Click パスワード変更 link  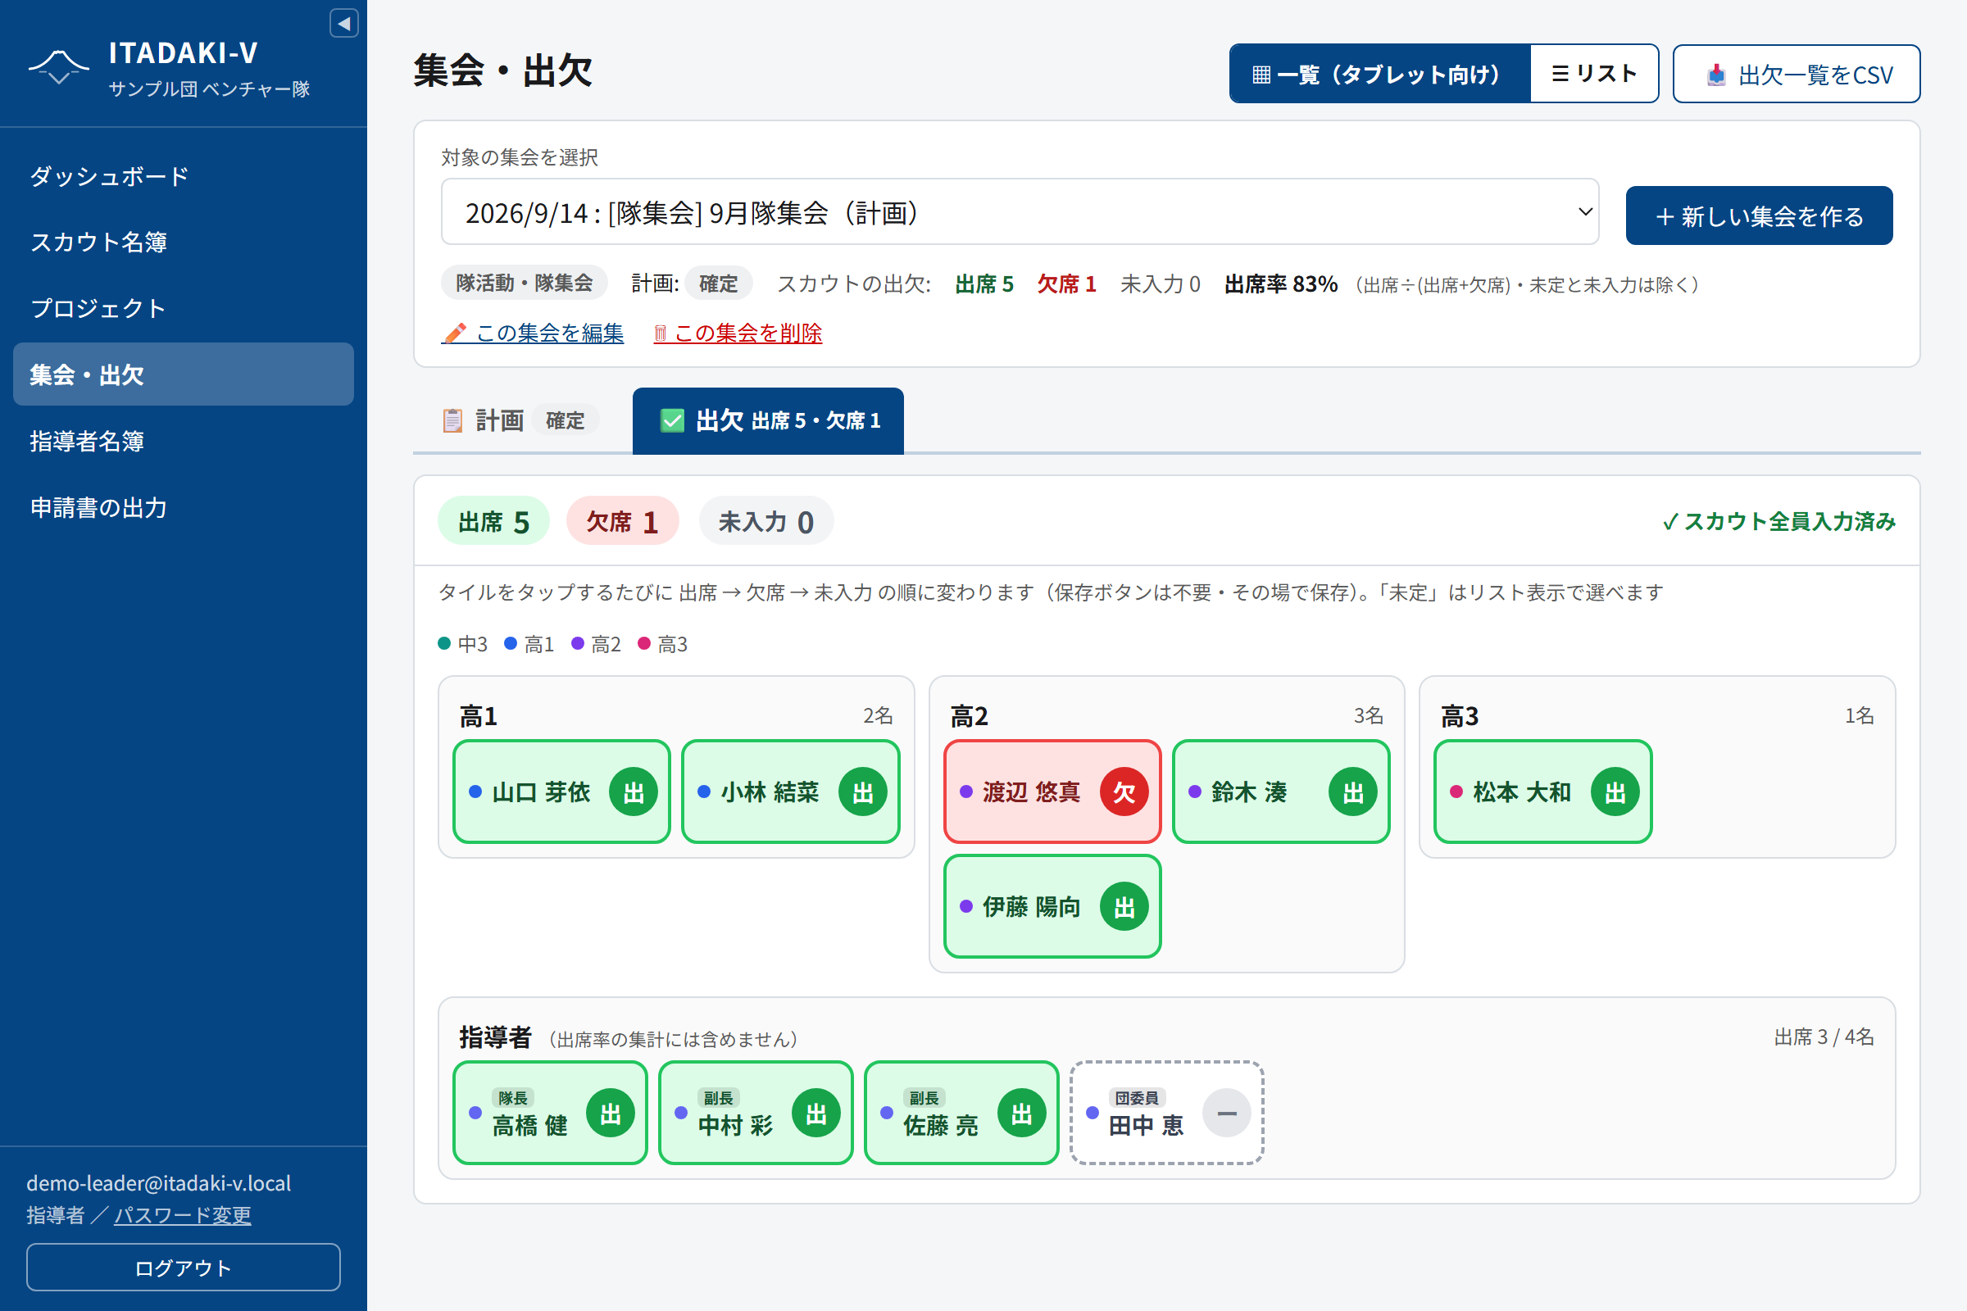(x=182, y=1215)
